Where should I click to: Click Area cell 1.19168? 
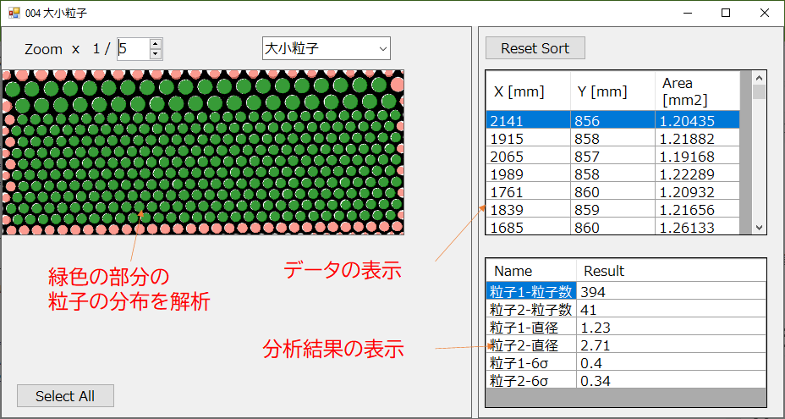(x=697, y=156)
